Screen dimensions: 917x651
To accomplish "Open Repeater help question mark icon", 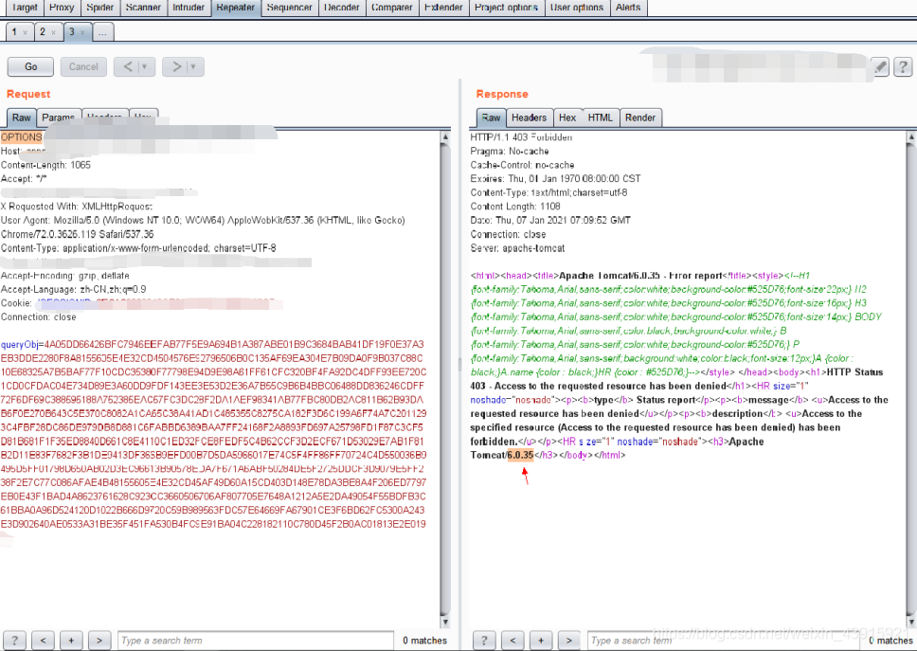I will click(903, 66).
